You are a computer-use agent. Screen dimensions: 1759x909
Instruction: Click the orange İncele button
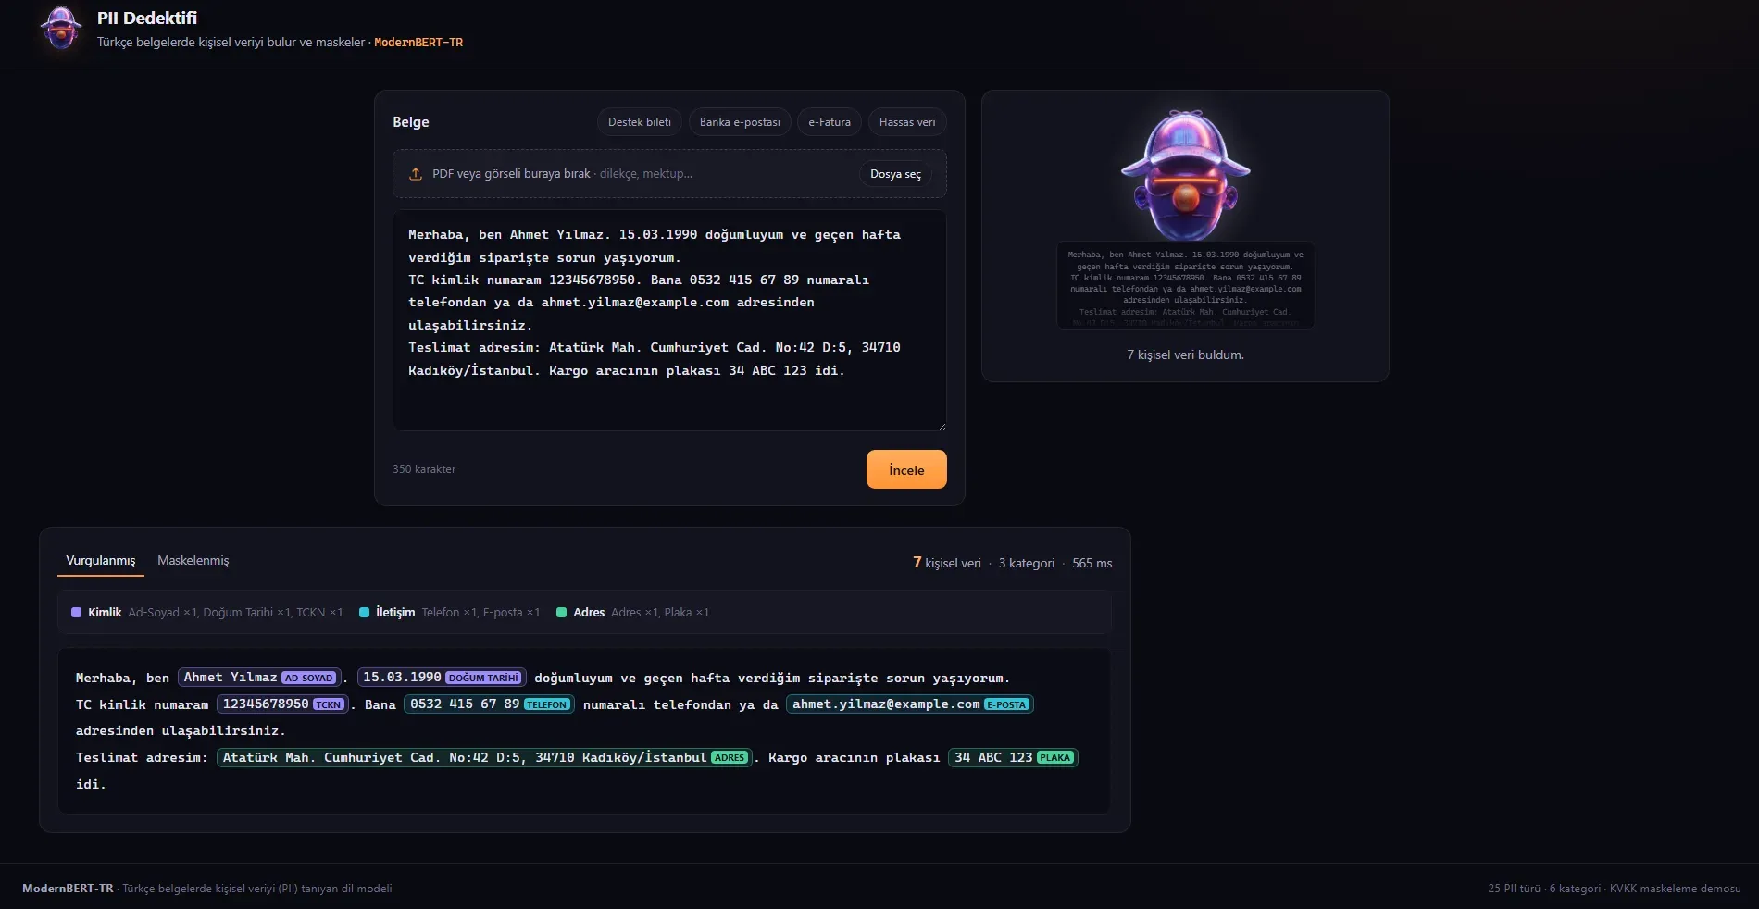click(x=906, y=469)
